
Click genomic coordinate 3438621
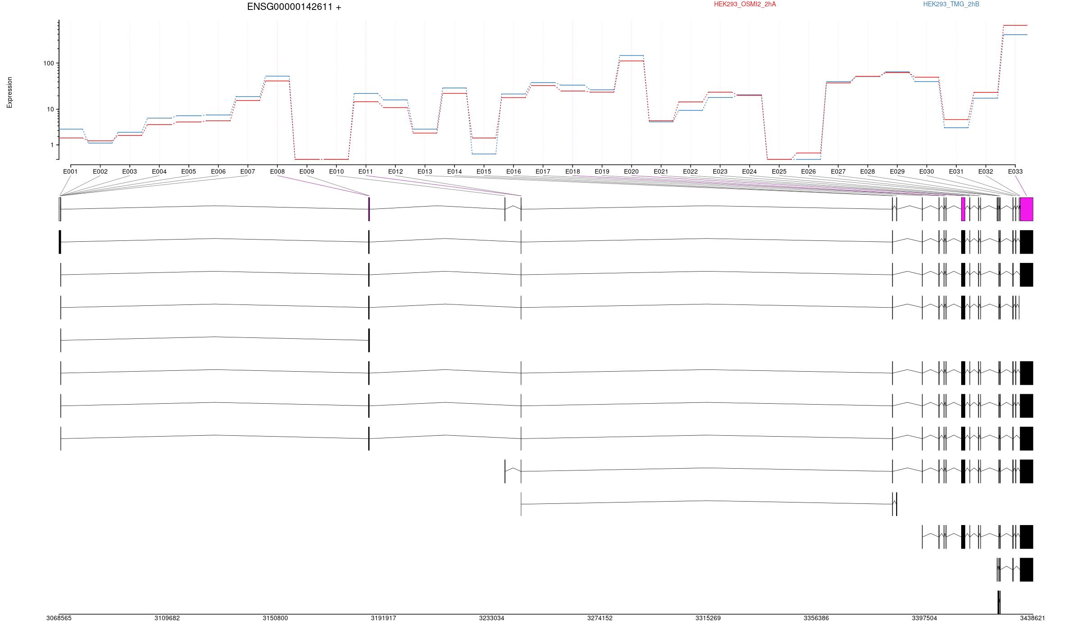click(x=1033, y=618)
